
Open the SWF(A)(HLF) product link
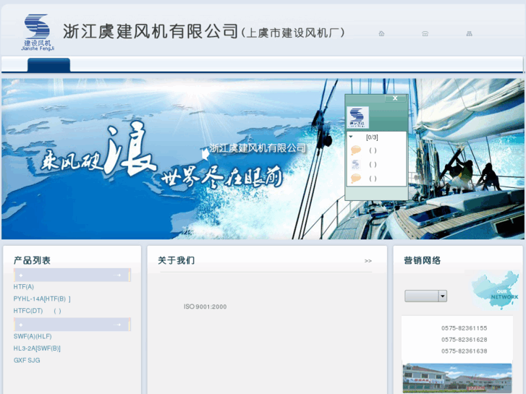(x=33, y=336)
